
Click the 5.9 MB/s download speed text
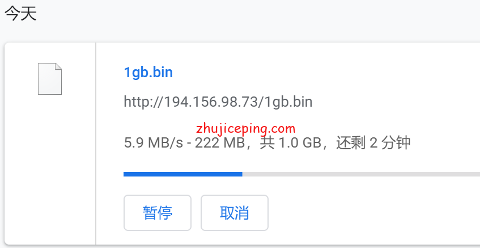(x=153, y=143)
